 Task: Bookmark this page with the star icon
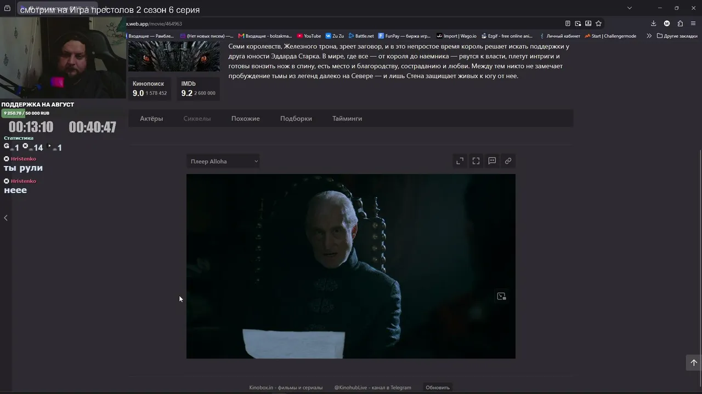click(x=598, y=24)
